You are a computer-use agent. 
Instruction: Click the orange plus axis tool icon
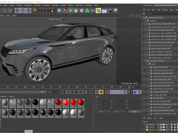coord(10,11)
